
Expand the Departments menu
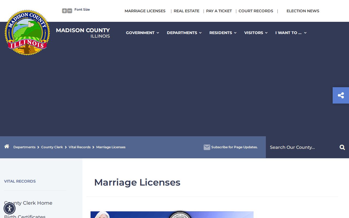tap(184, 33)
